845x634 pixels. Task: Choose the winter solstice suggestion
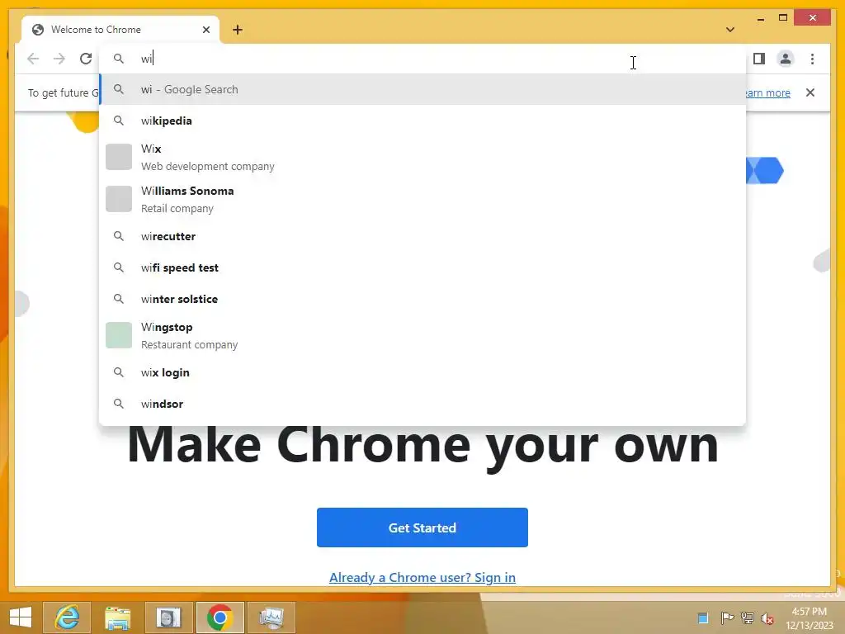point(422,299)
